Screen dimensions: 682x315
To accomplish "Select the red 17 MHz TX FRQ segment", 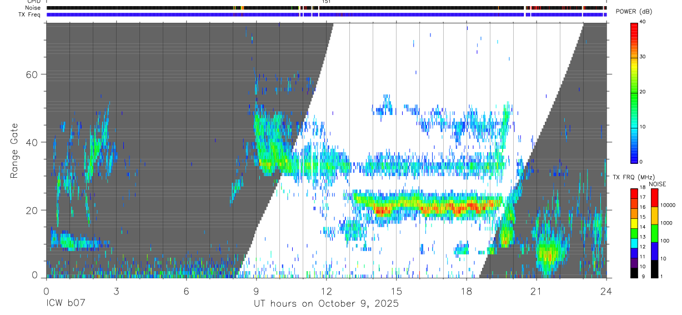I will (634, 193).
